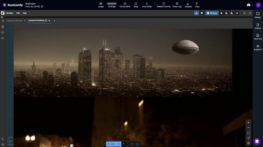Click the paper-plane arrow icon above the eye

coord(248,138)
